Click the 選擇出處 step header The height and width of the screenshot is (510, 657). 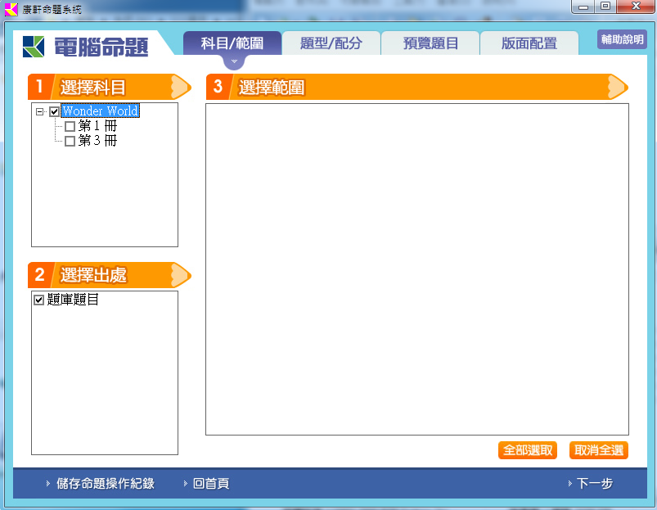coord(110,275)
